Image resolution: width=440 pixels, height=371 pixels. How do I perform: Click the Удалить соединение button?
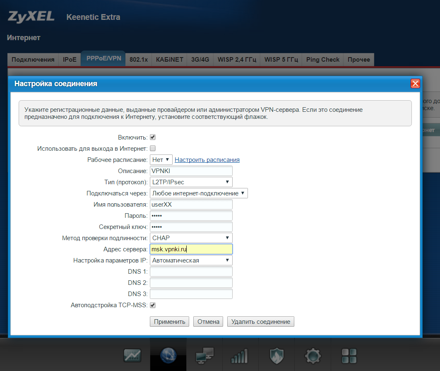tap(260, 322)
